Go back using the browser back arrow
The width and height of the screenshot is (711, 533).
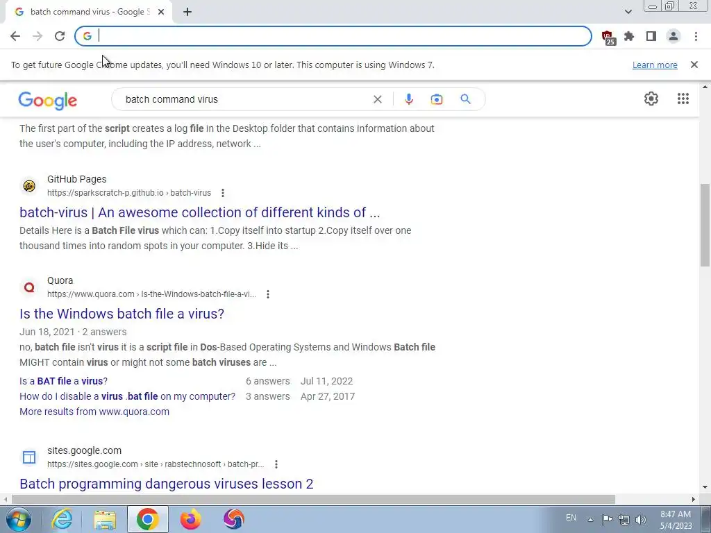[15, 36]
